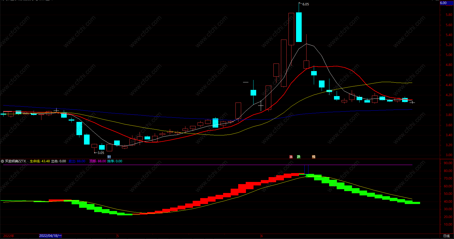Click the 顶部: 88.00 value
This screenshot has width=454, height=239.
click(98, 161)
